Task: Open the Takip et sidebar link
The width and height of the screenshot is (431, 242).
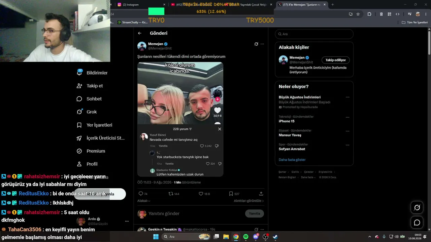Action: [90, 86]
